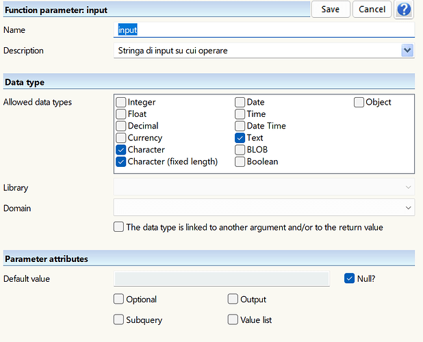Uncheck the Character data type
Viewport: 423px width, 342px height.
pyautogui.click(x=121, y=150)
